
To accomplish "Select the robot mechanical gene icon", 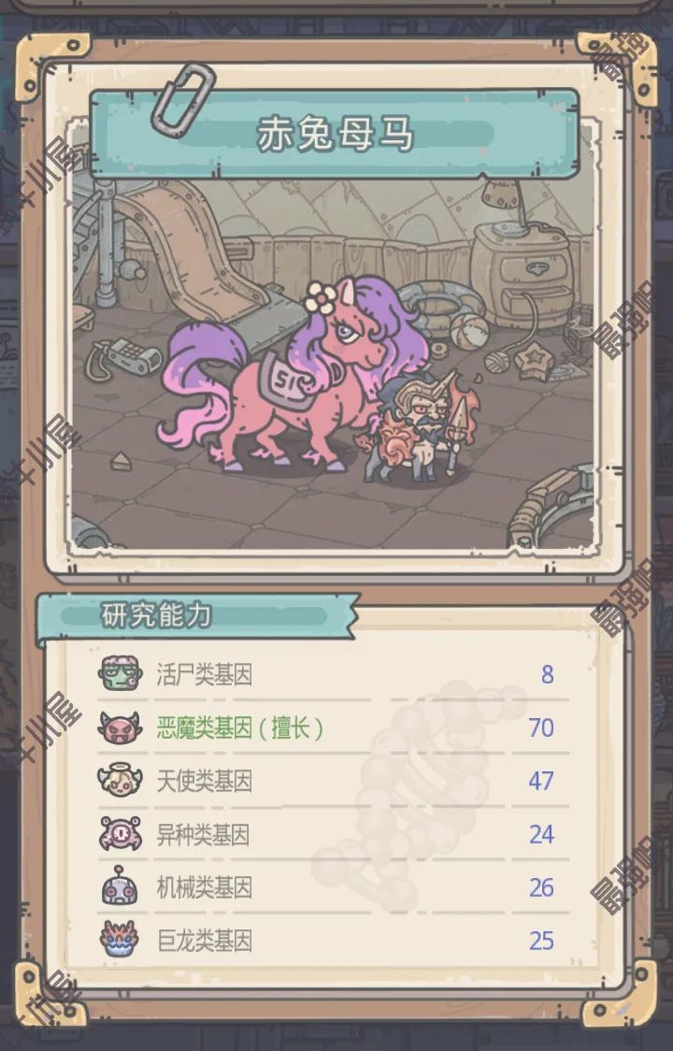I will [x=120, y=886].
